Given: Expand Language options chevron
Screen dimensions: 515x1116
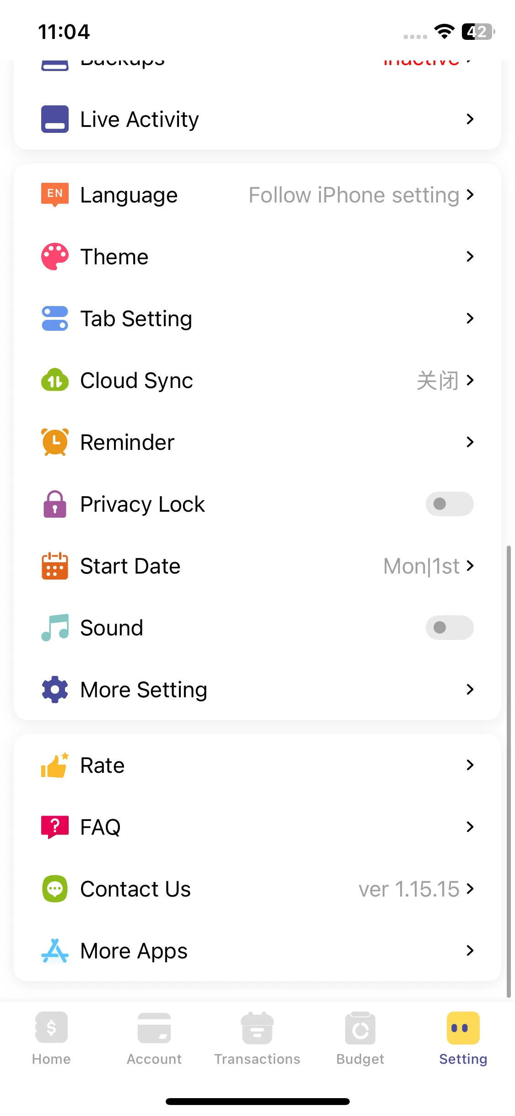Looking at the screenshot, I should [470, 195].
